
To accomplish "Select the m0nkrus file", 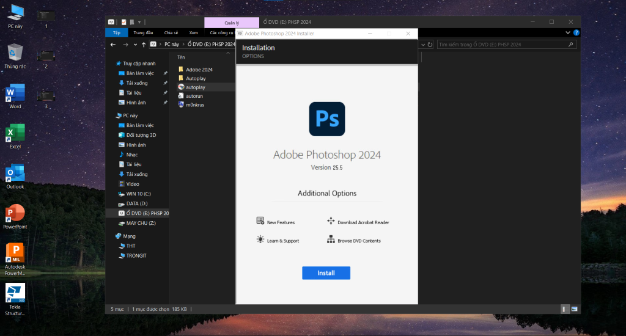I will tap(191, 104).
